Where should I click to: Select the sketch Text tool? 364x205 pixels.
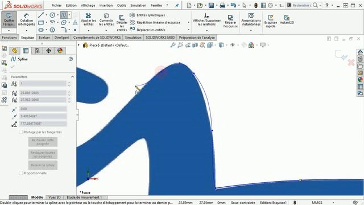(75, 23)
